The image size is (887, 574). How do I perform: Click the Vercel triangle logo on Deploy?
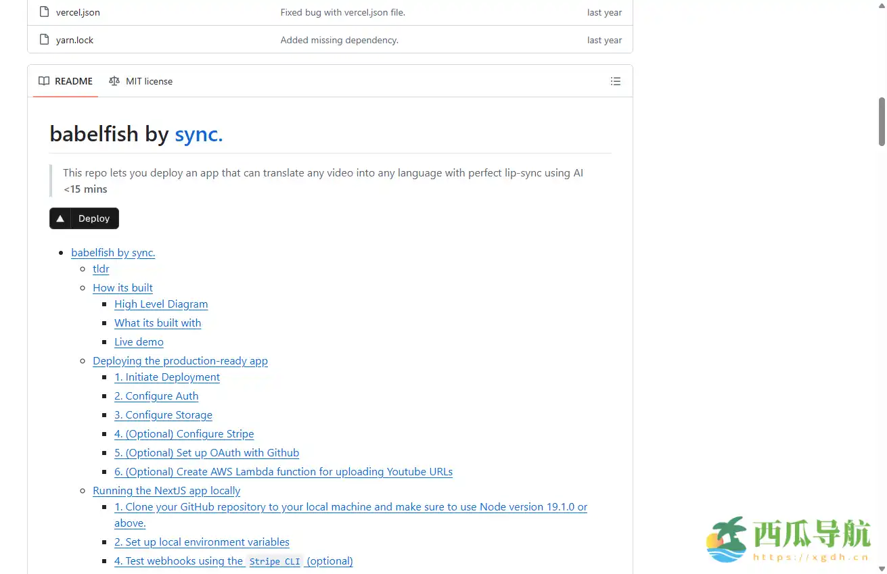[60, 218]
